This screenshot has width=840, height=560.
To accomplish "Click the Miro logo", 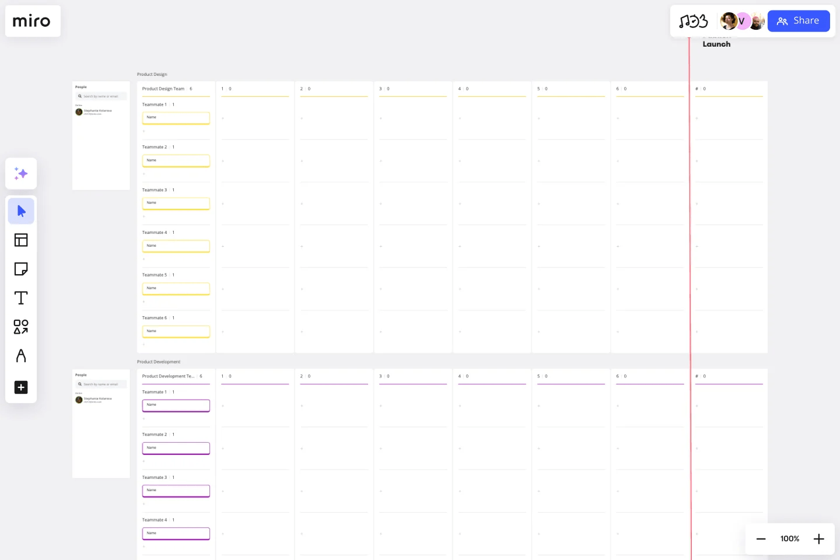I will tap(32, 20).
